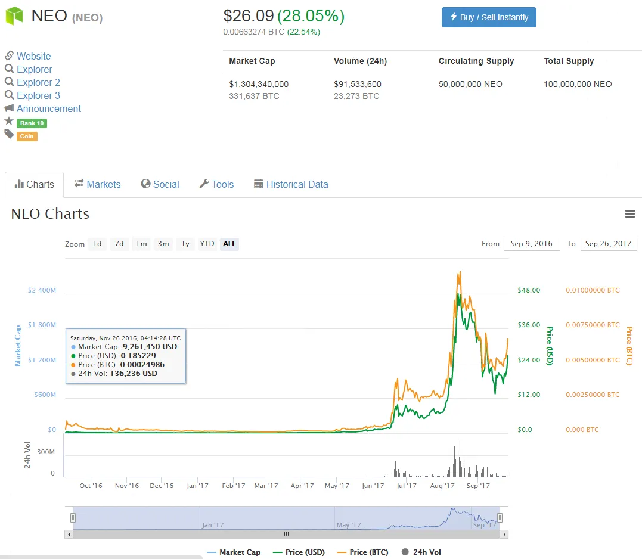
Task: Click the right navigator range handle
Action: click(500, 518)
